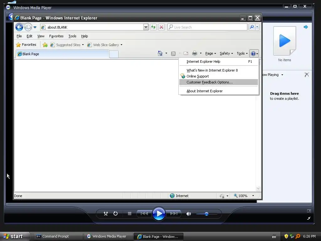Click the Home icon in command bar
The width and height of the screenshot is (321, 241).
pos(160,53)
